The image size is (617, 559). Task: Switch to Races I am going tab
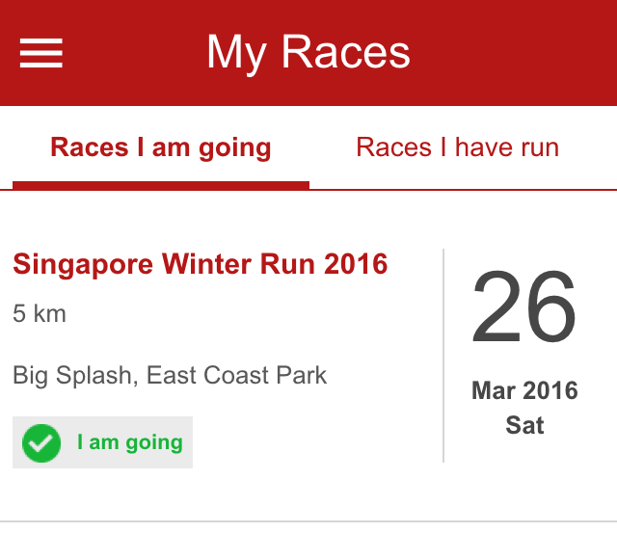click(x=161, y=147)
